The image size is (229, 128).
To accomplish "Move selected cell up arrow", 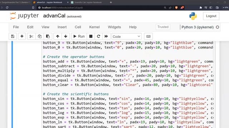I will click(x=58, y=36).
